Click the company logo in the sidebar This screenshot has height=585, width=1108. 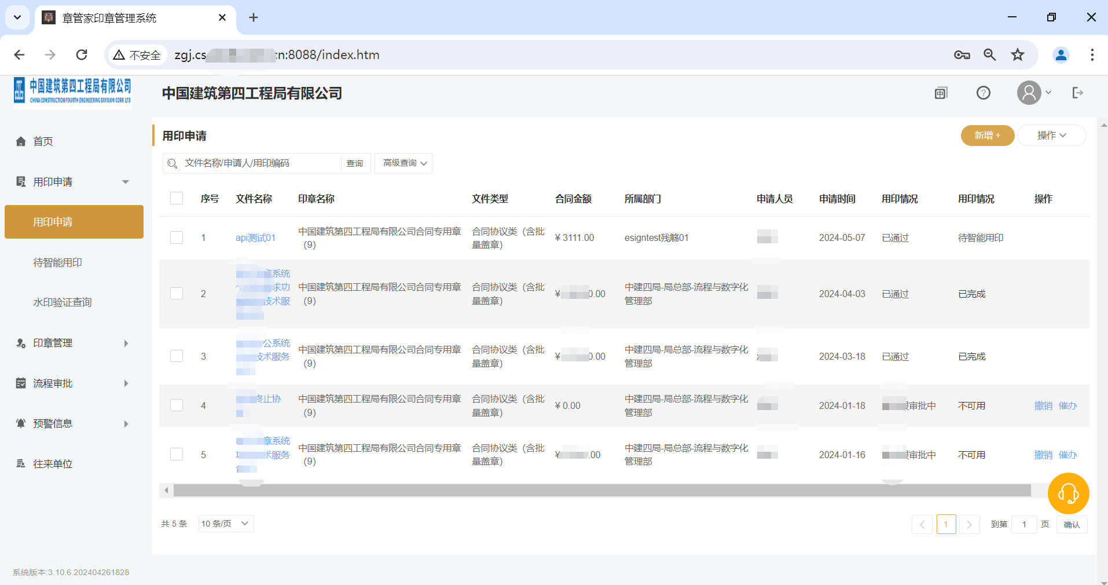tap(73, 93)
